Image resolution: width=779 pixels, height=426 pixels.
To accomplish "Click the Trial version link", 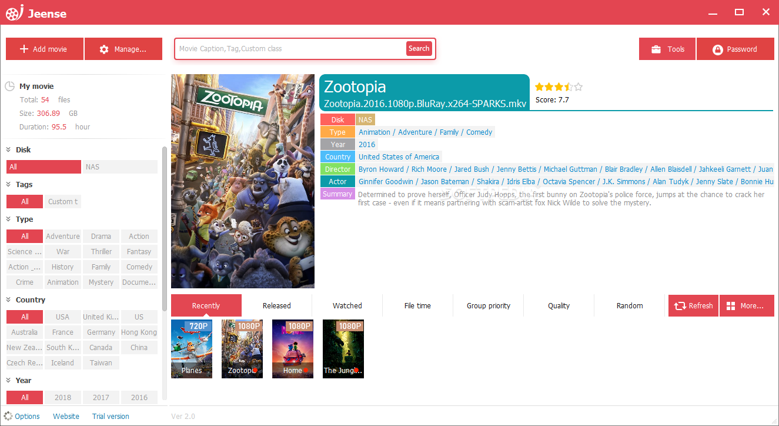I will click(x=111, y=416).
